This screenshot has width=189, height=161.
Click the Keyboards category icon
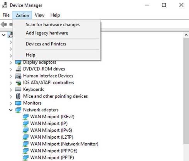(18, 89)
